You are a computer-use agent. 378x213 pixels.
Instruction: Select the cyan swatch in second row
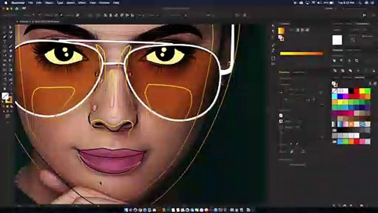pyautogui.click(x=335, y=96)
